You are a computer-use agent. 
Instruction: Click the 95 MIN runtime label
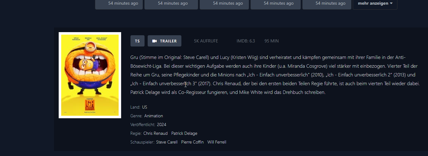tap(272, 41)
